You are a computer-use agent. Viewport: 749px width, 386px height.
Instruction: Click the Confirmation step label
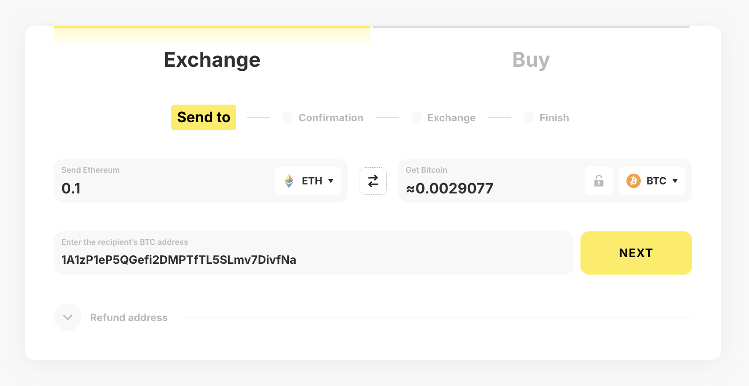(x=331, y=118)
